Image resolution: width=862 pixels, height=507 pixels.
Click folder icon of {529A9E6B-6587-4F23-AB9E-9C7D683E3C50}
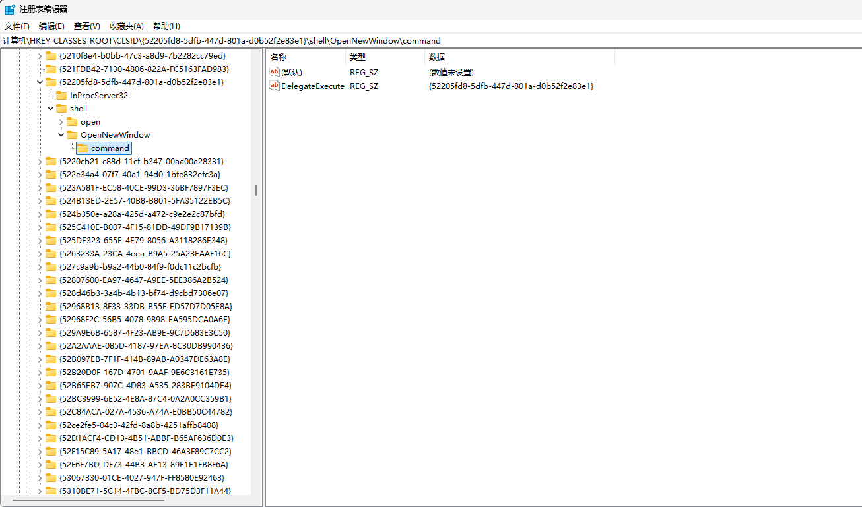click(x=51, y=333)
